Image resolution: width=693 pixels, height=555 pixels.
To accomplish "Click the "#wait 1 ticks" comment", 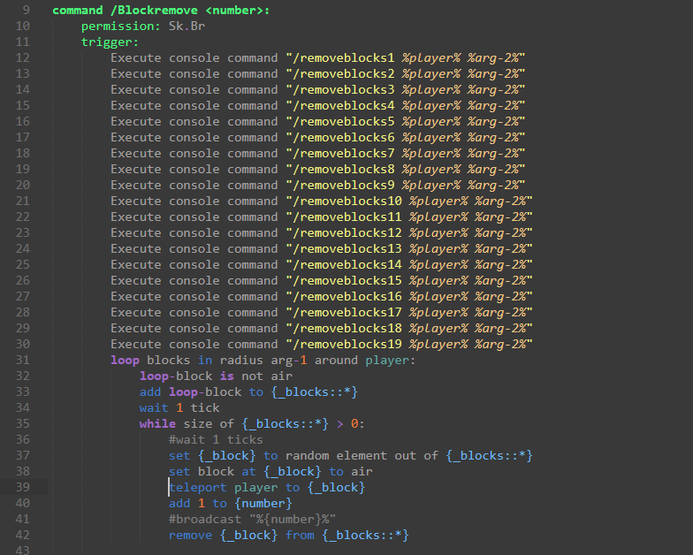I will pos(216,440).
